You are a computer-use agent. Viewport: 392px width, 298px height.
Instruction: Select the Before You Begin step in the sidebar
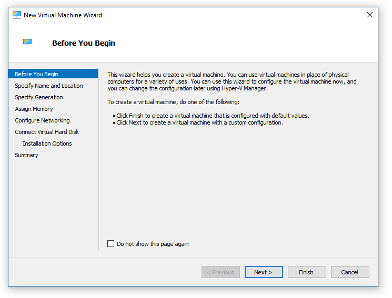[37, 74]
